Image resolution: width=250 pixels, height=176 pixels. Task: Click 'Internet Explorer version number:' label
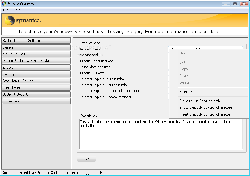105,85
